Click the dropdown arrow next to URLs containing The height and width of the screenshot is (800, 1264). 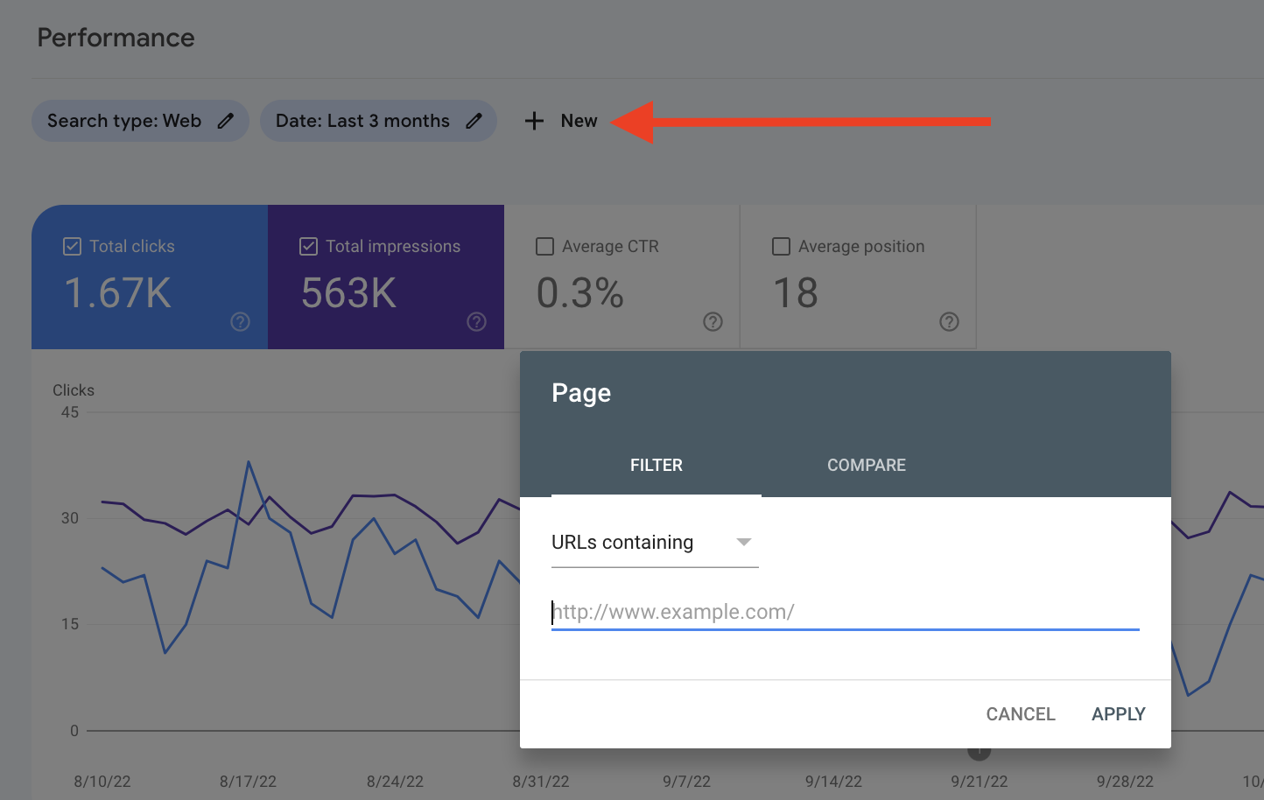click(744, 543)
